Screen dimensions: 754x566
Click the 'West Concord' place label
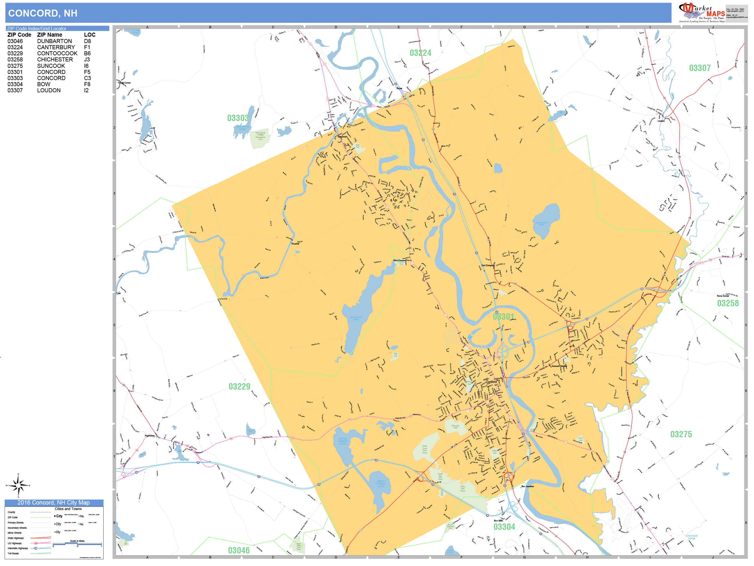[399, 260]
